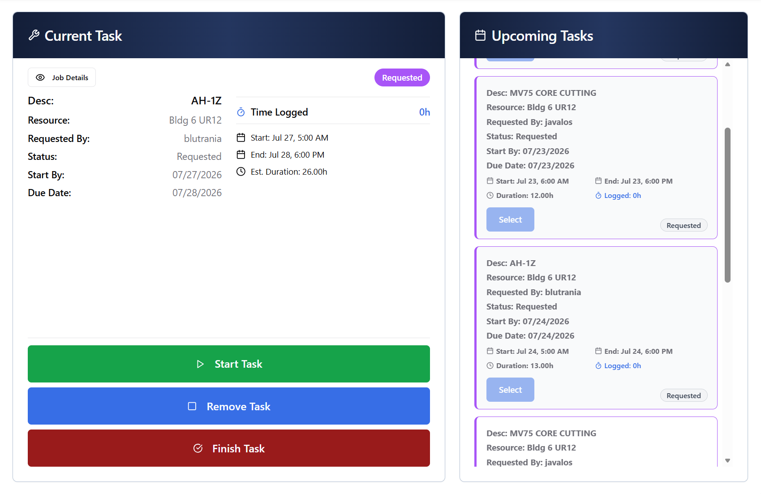This screenshot has width=761, height=494.
Task: Open Job Details
Action: (x=62, y=77)
